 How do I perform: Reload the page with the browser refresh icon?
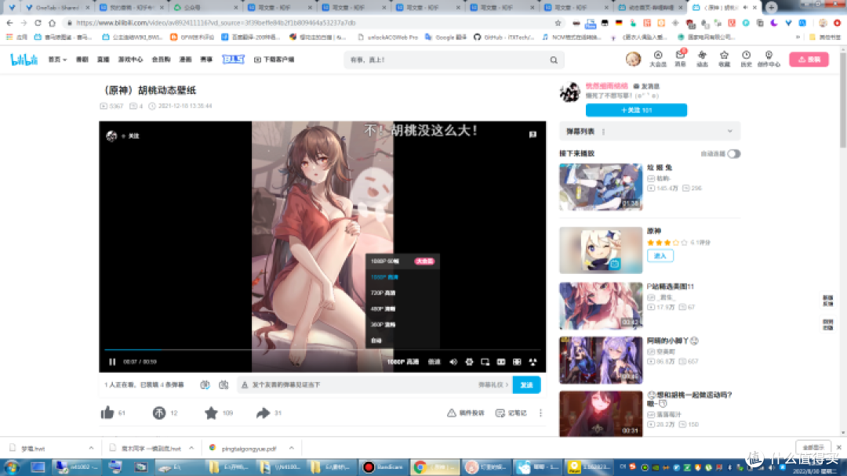pyautogui.click(x=38, y=23)
